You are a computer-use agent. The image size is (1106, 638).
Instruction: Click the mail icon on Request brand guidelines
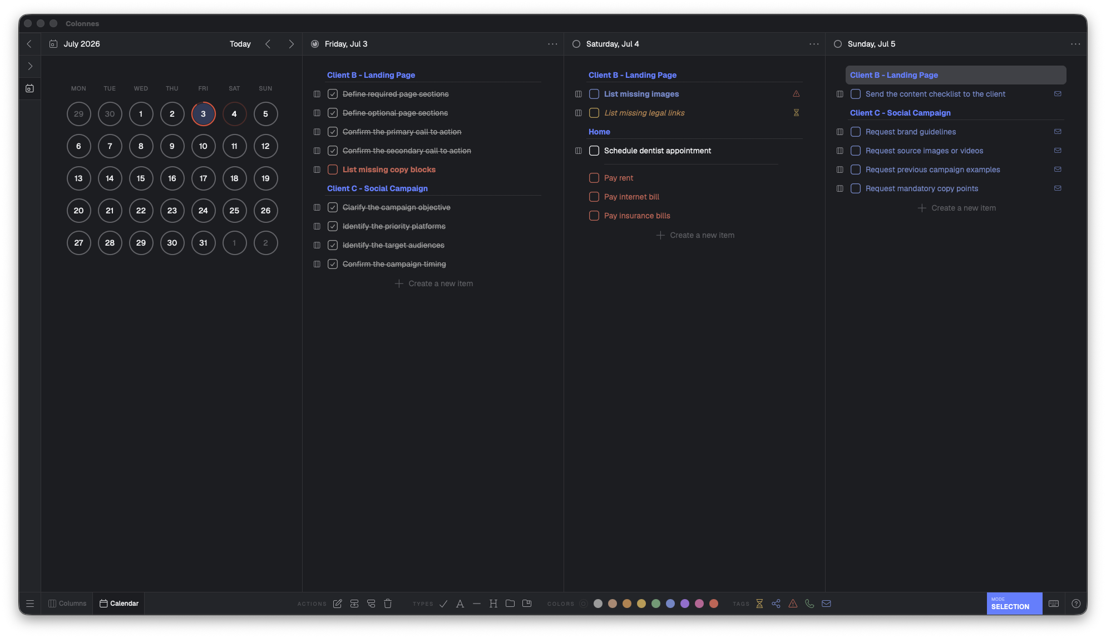click(1058, 132)
